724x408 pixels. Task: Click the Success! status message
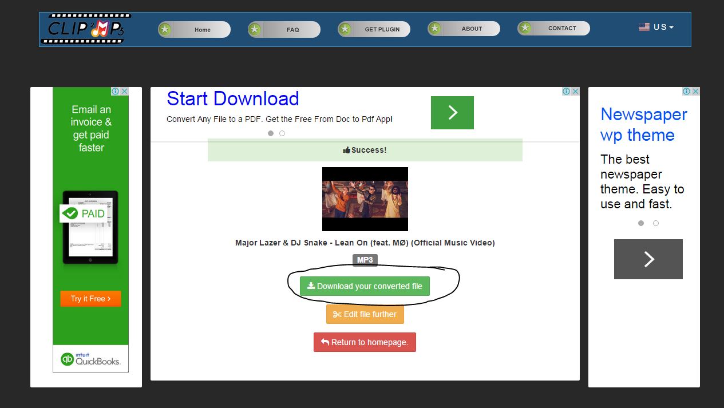pos(365,150)
